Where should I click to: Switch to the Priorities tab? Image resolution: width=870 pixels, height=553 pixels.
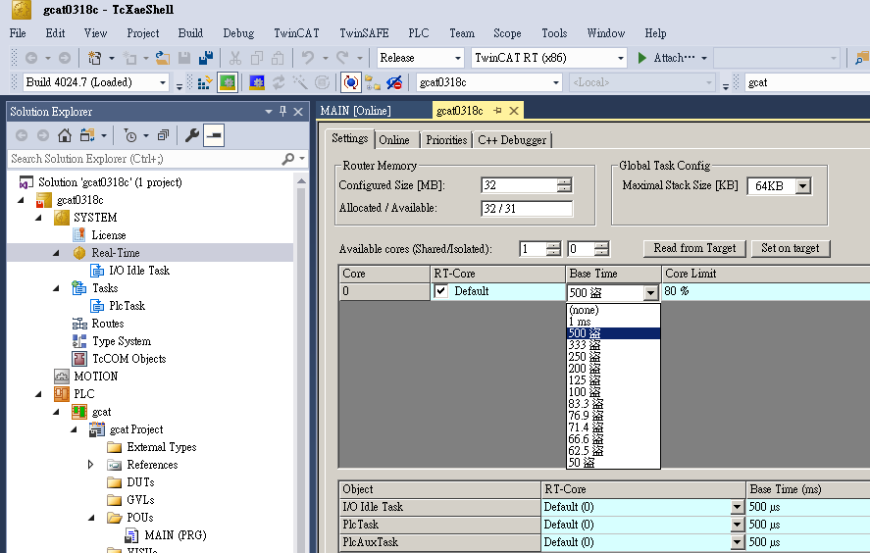[446, 140]
